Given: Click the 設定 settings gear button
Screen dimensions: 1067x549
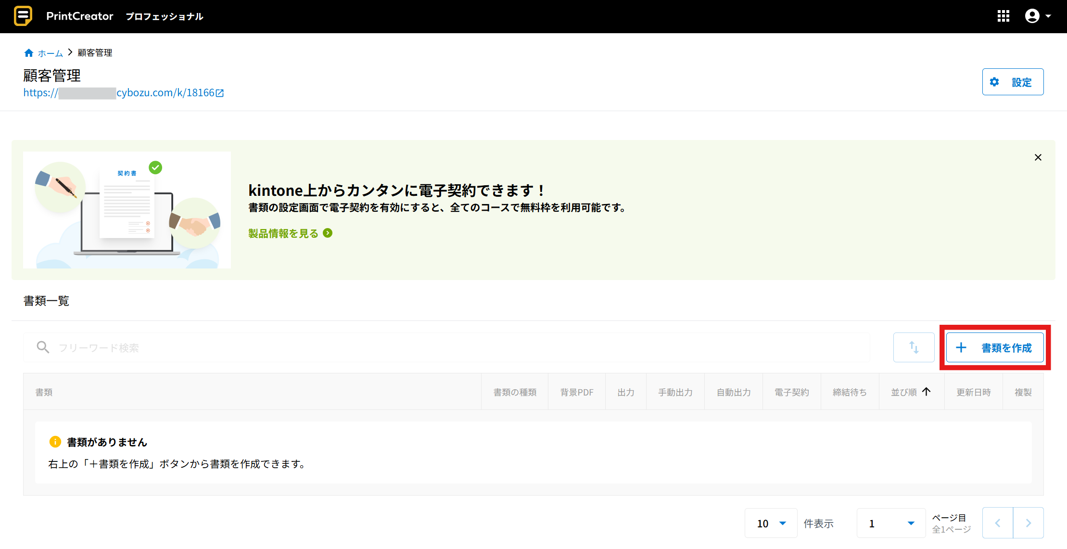Looking at the screenshot, I should [1013, 82].
